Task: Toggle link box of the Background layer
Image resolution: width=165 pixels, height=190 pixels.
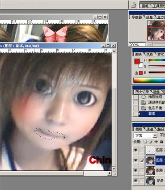Action: (141, 181)
